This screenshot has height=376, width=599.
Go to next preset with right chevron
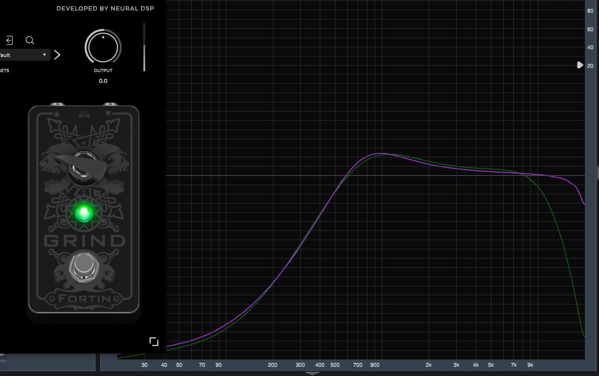pyautogui.click(x=57, y=55)
